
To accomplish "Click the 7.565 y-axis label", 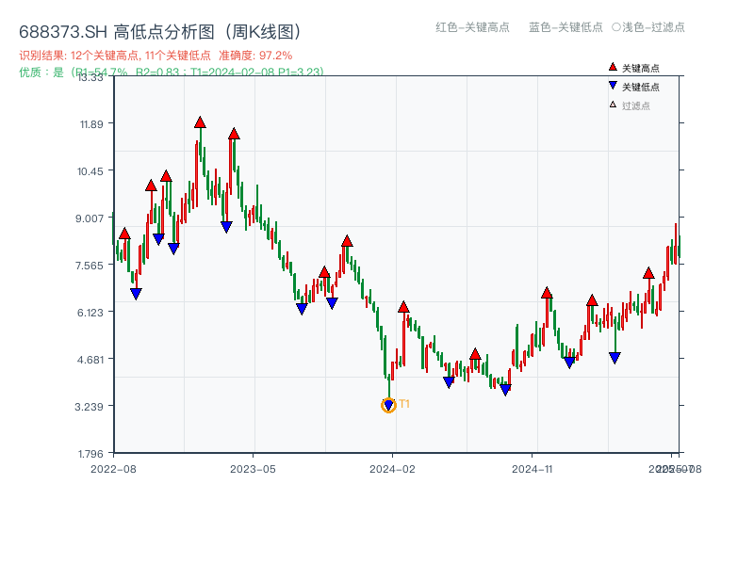I will pyautogui.click(x=90, y=266).
